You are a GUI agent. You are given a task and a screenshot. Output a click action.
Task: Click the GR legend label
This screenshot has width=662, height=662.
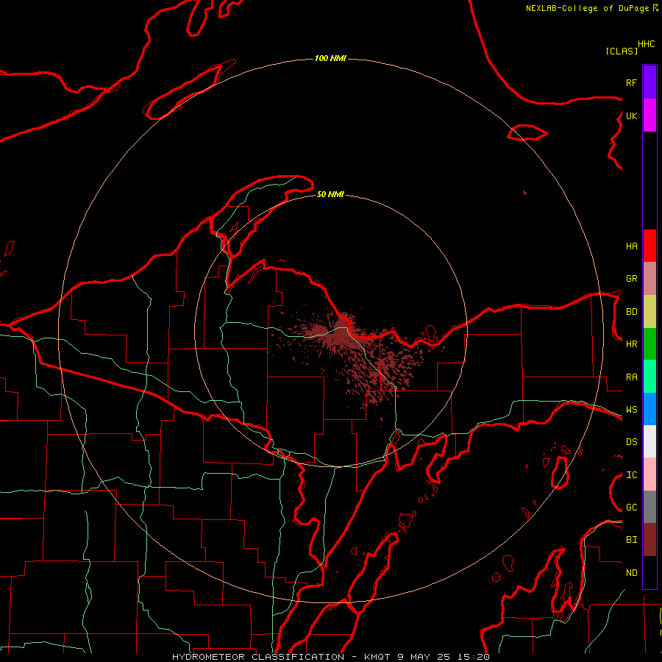click(x=631, y=279)
